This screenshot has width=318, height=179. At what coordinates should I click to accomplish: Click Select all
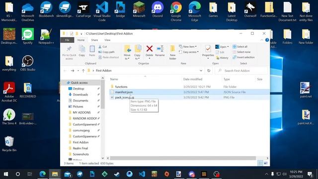pos(240,47)
